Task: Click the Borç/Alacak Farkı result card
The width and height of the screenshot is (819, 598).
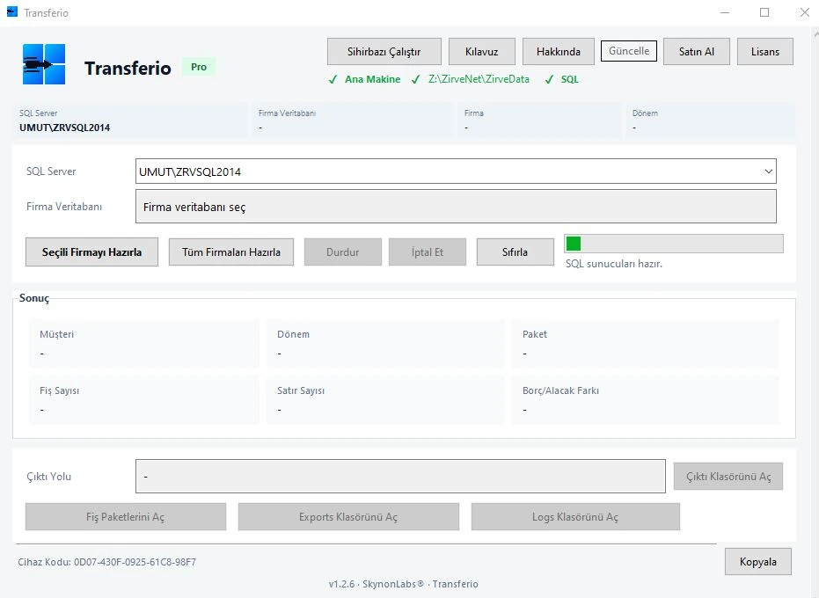Action: click(646, 400)
